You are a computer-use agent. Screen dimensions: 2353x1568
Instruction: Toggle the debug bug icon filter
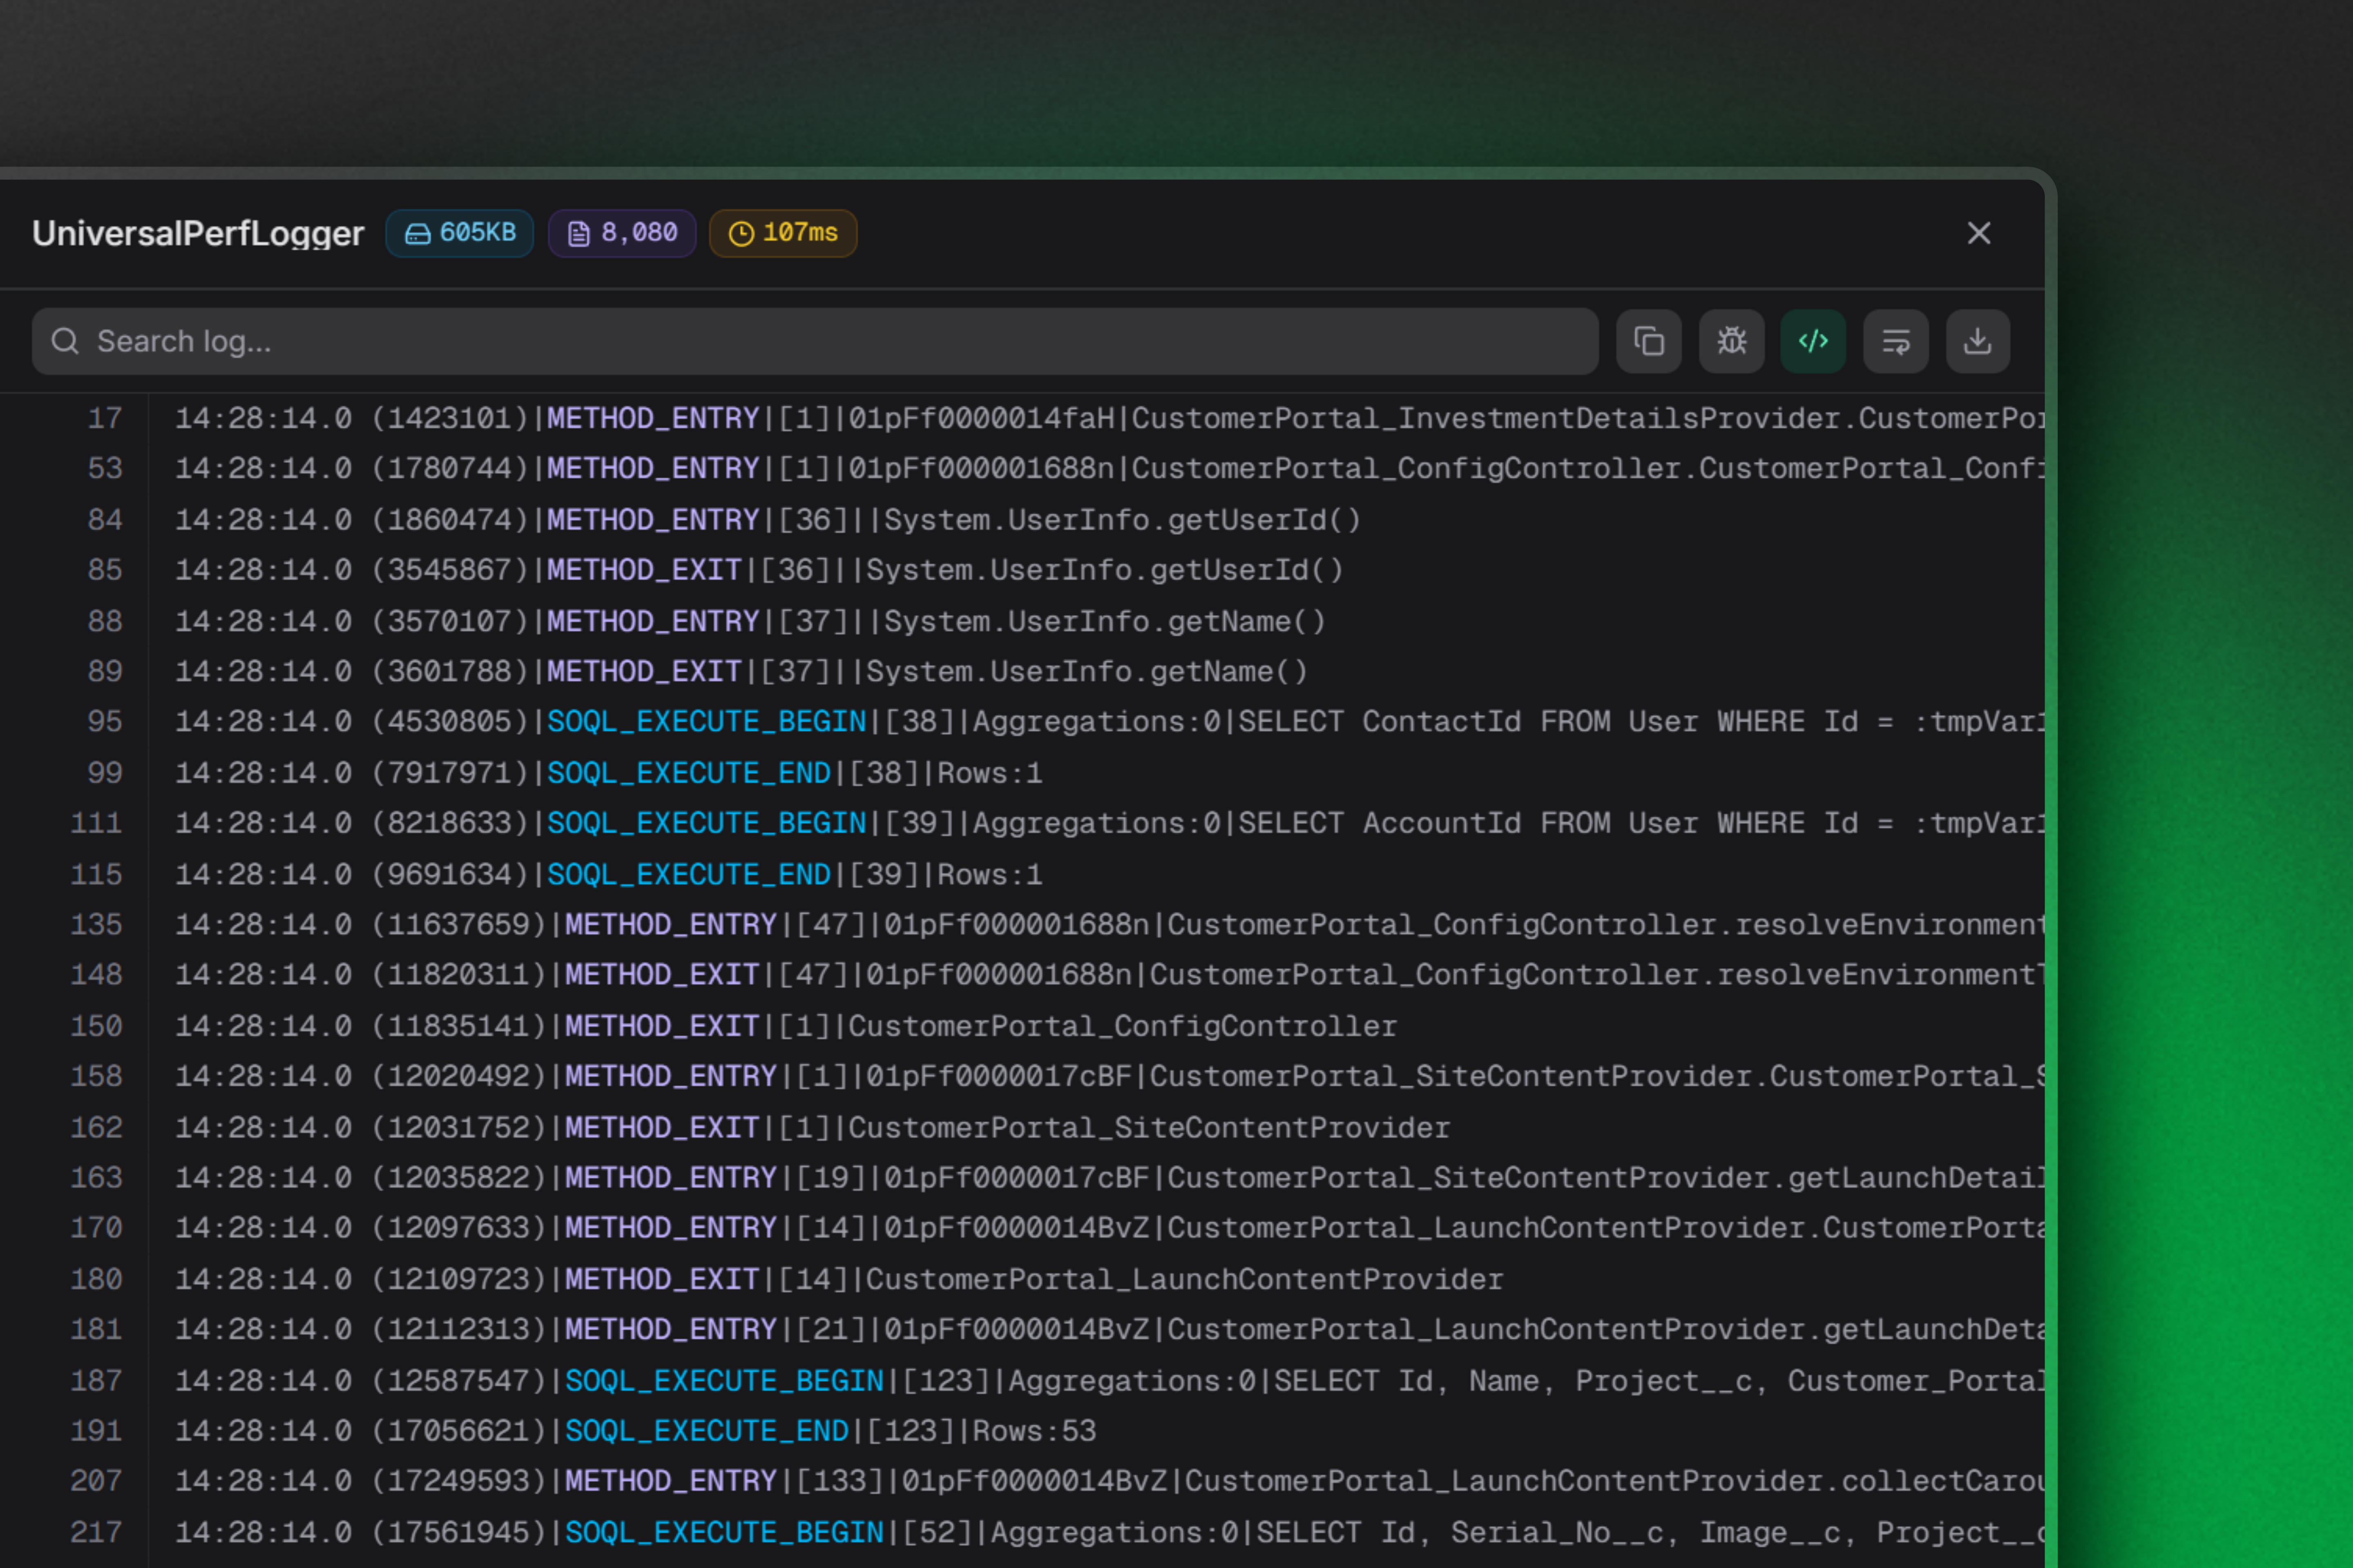coord(1732,341)
